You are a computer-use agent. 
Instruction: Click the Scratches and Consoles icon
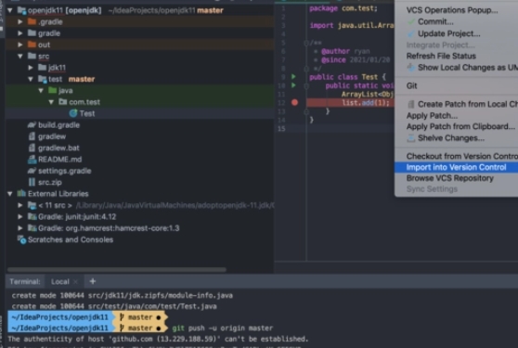[21, 239]
